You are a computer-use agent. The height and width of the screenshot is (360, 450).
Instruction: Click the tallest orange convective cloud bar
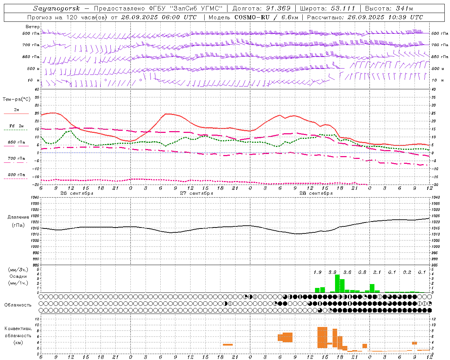pyautogui.click(x=322, y=337)
